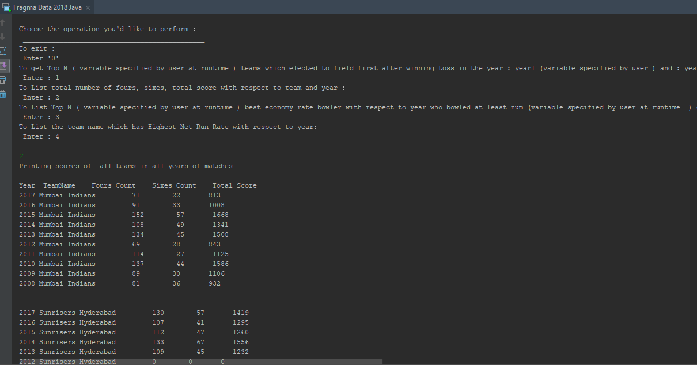
Task: Click the Up the Stack Trace arrow
Action: point(3,23)
